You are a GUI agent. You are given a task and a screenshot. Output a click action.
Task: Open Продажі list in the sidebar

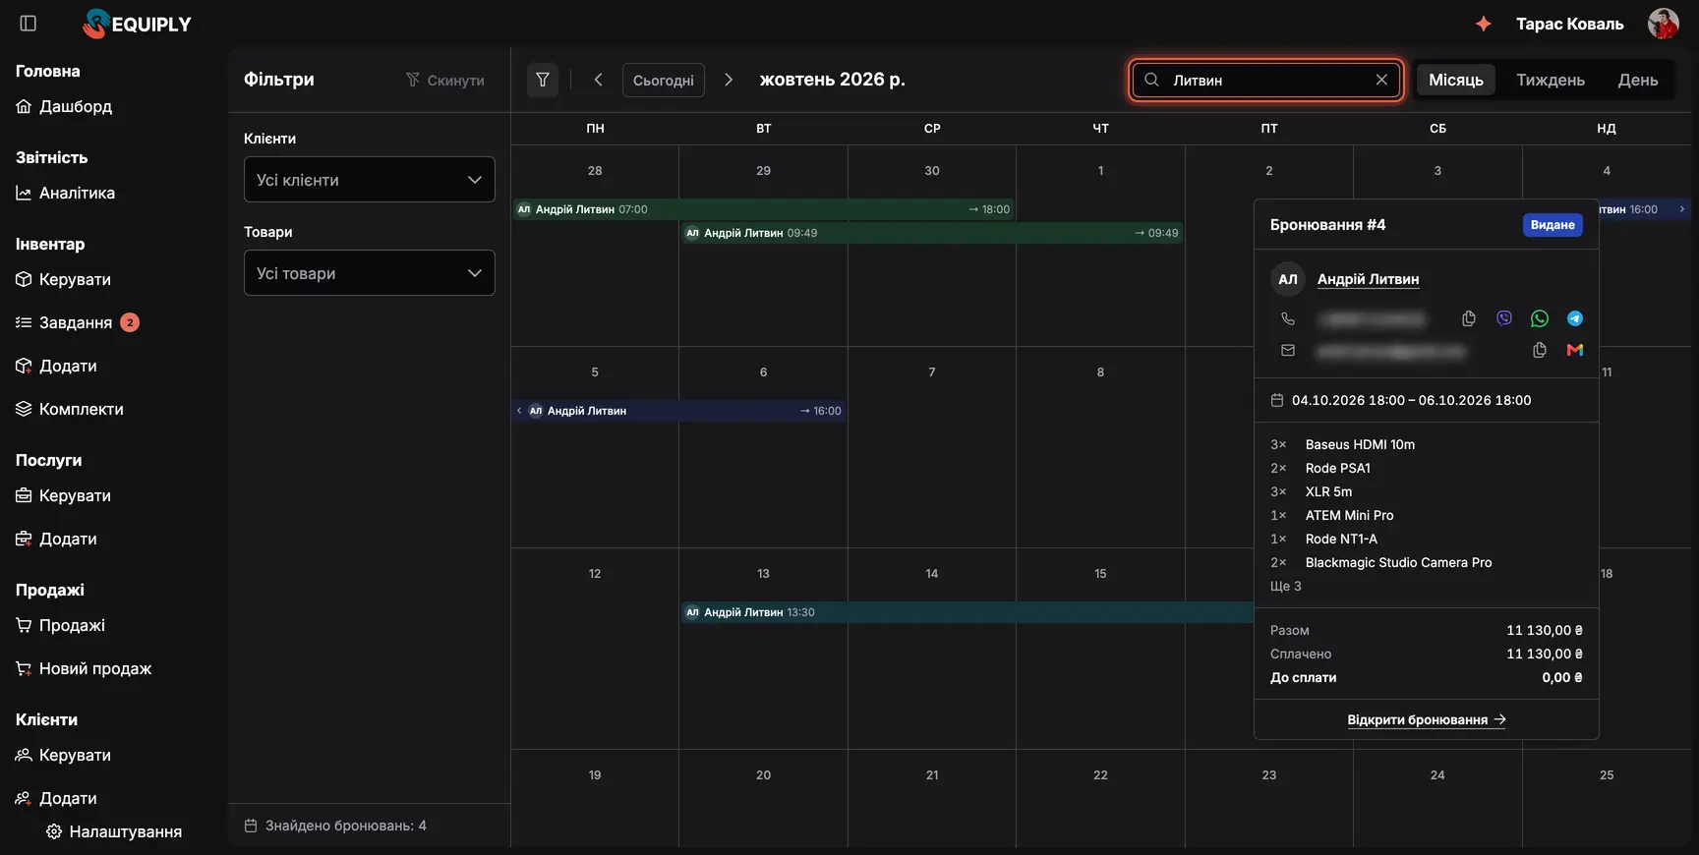[61, 625]
